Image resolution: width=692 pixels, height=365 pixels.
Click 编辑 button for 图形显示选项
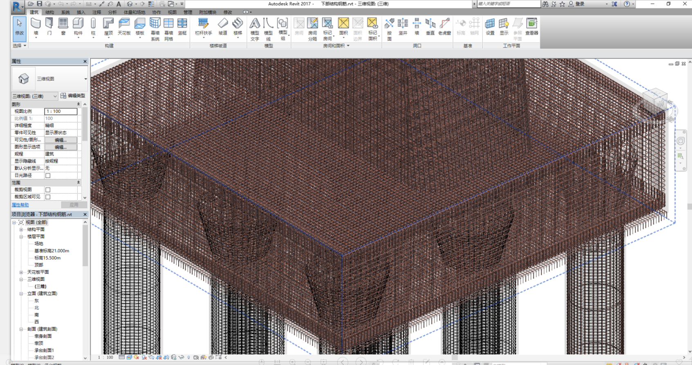point(60,147)
